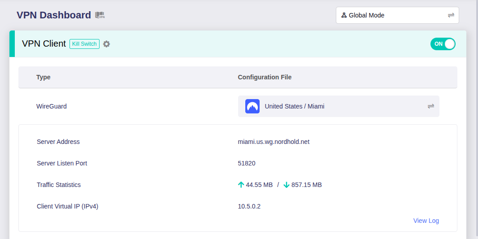This screenshot has width=478, height=239.
Task: Click the Type column header
Action: 43,77
